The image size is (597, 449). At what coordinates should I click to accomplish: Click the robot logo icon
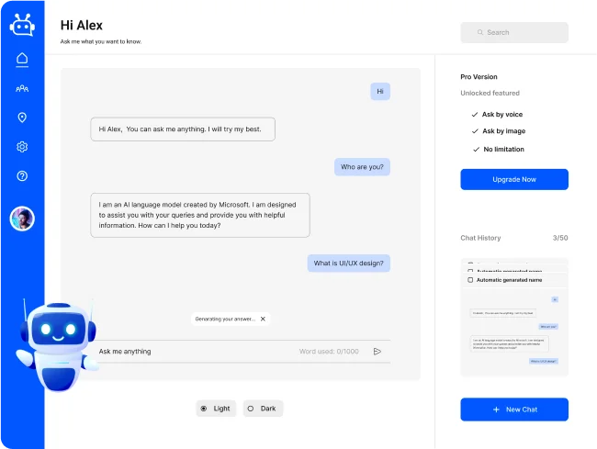22,25
